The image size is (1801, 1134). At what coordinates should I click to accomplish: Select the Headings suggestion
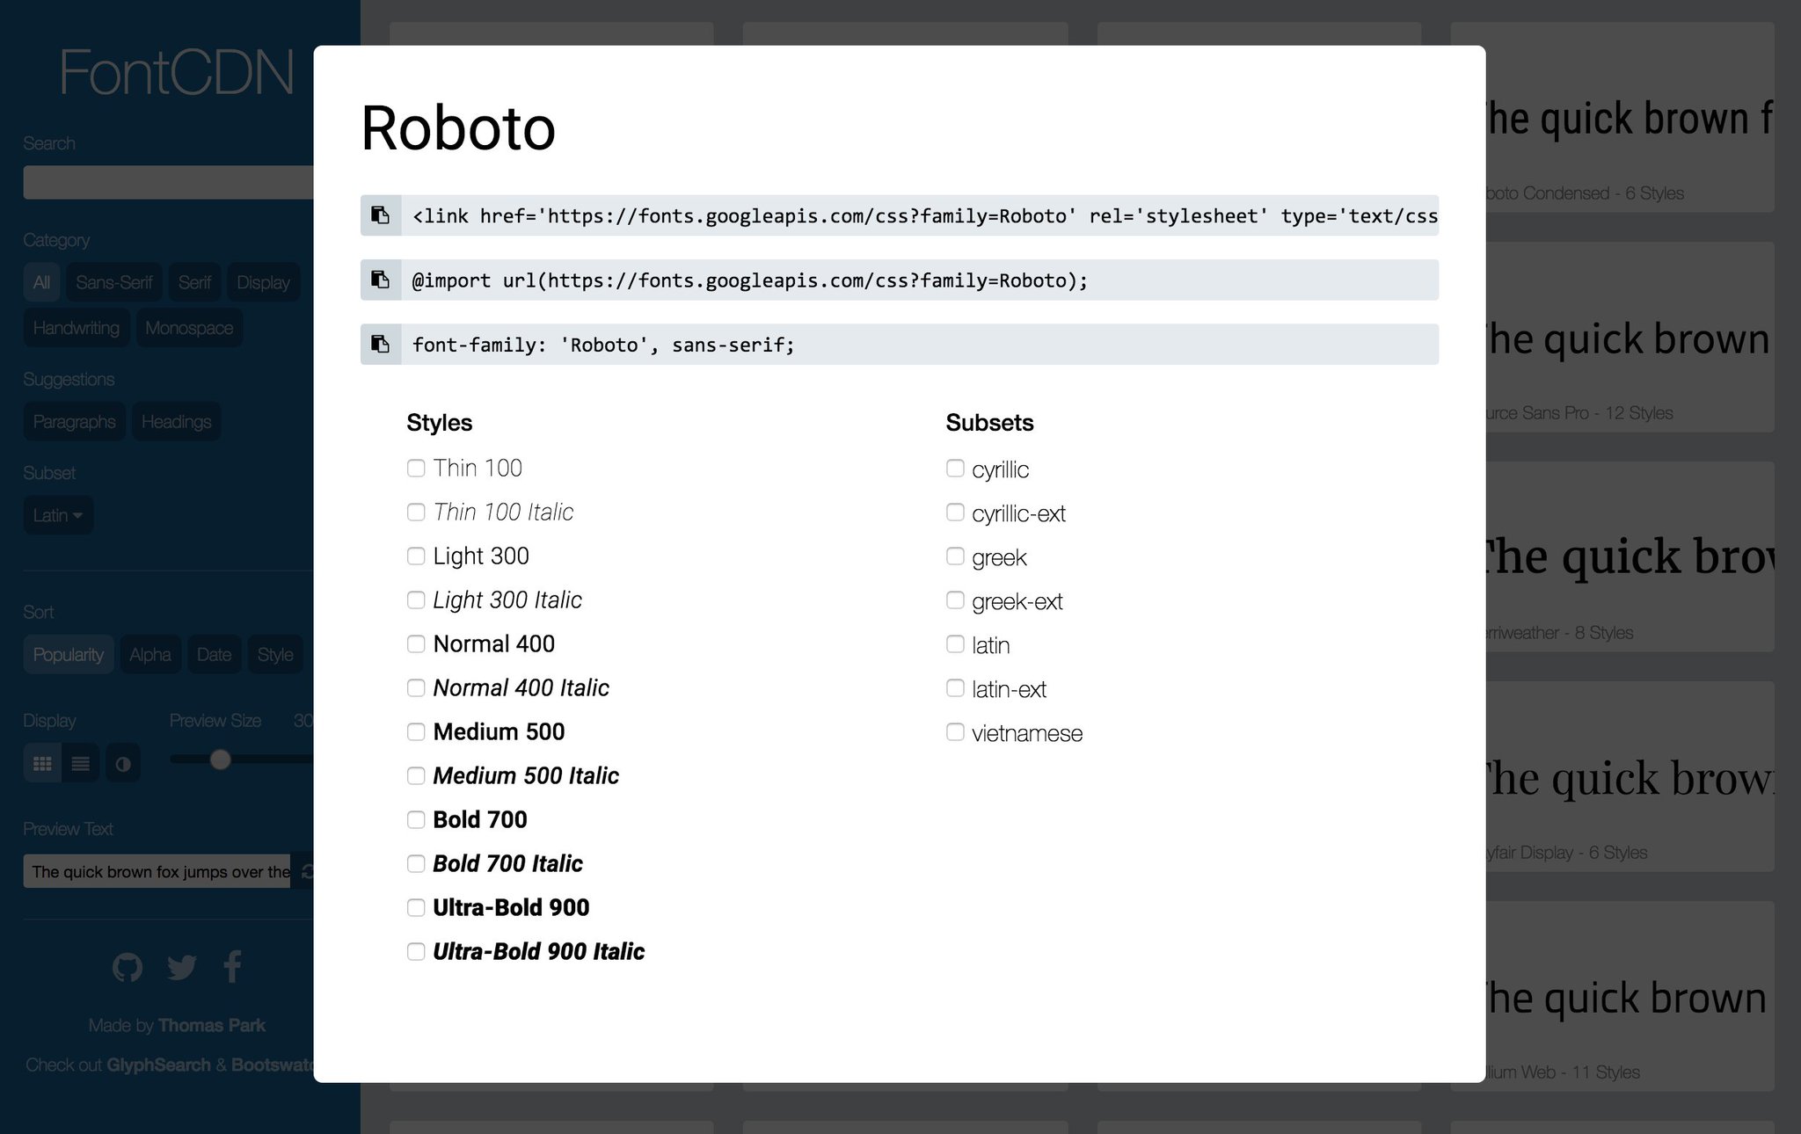[x=176, y=421]
